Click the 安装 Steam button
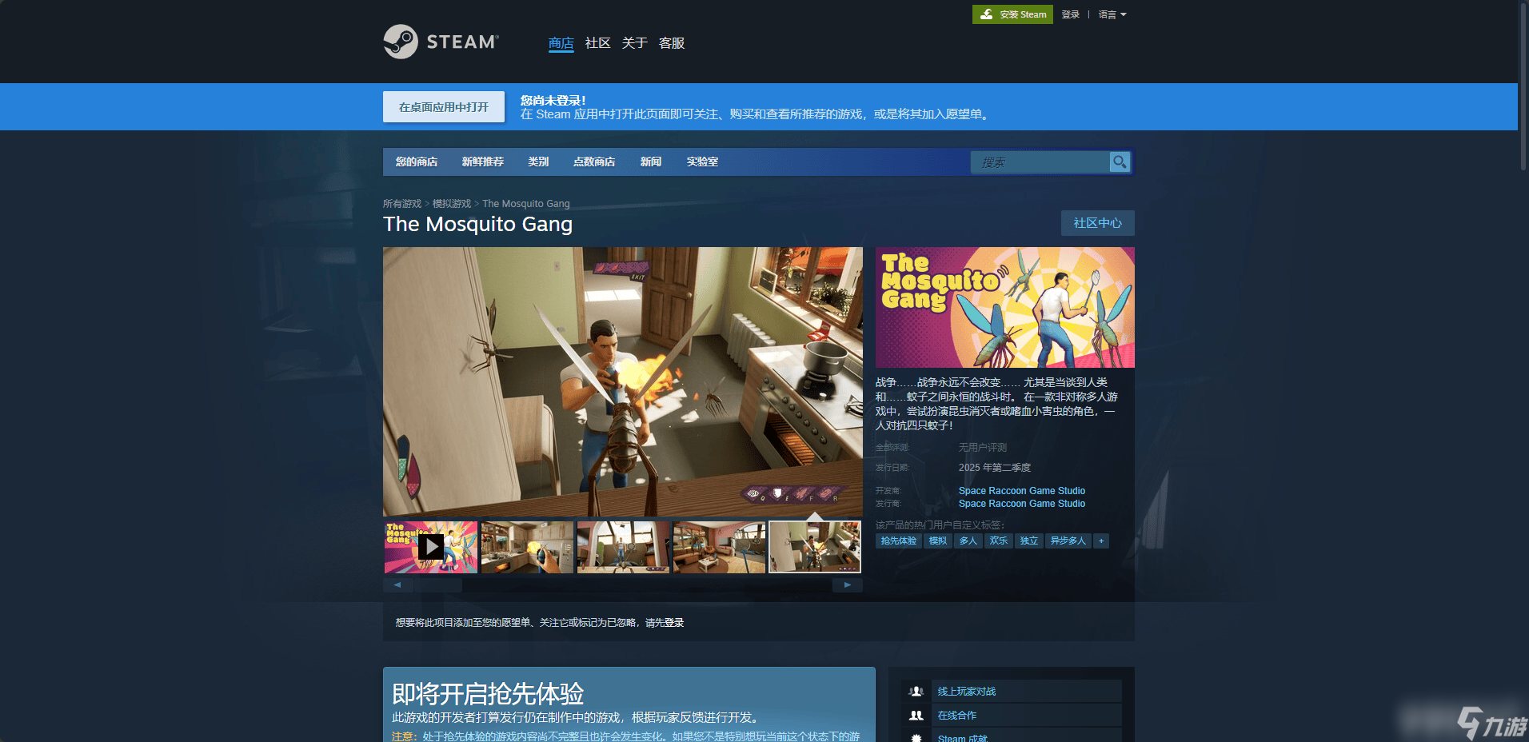This screenshot has height=742, width=1529. 1012,14
